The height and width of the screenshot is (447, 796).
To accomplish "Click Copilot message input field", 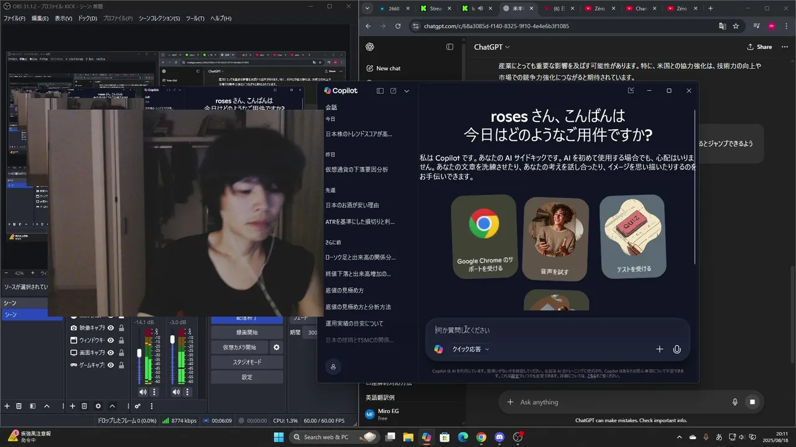I will [x=557, y=330].
